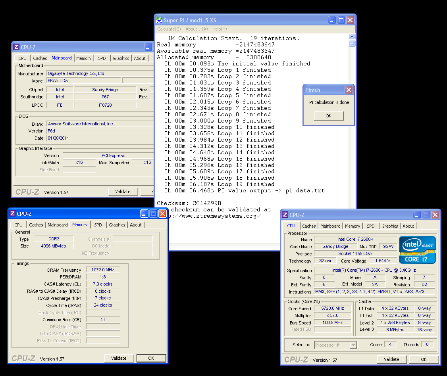447x376 pixels.
Task: Click the 4096 MBytes size value
Action: pyautogui.click(x=54, y=246)
